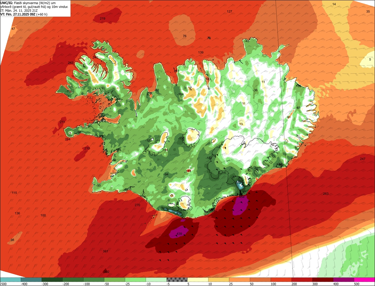
Task: Click the flux value 127 at the top
Action: point(229,11)
